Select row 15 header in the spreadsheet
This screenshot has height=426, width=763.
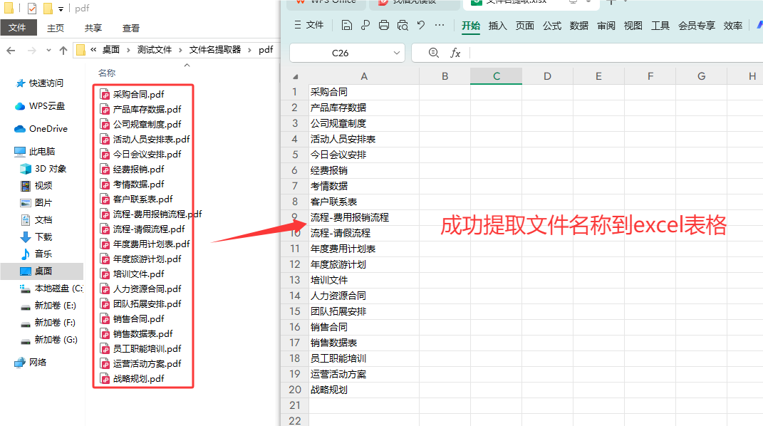295,312
